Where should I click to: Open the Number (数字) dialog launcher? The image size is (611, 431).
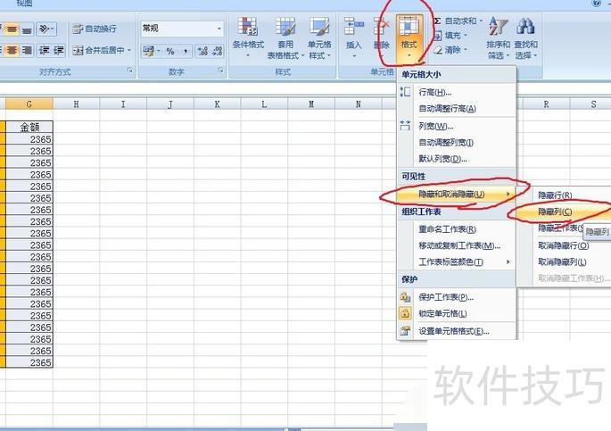220,70
